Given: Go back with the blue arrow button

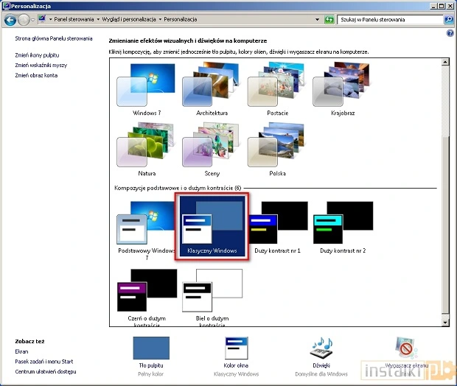Looking at the screenshot, I should coord(10,20).
